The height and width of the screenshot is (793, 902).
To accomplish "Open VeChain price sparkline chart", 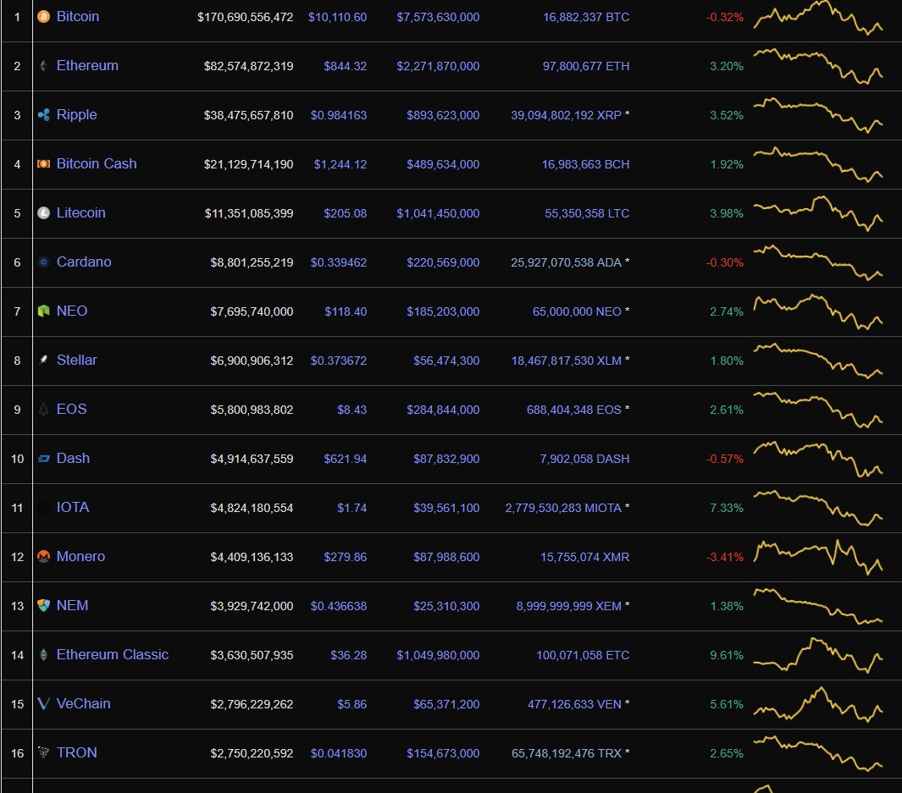I will 818,704.
